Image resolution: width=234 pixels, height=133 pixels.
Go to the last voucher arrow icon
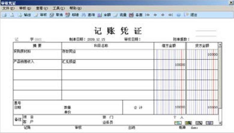[x=171, y=15]
